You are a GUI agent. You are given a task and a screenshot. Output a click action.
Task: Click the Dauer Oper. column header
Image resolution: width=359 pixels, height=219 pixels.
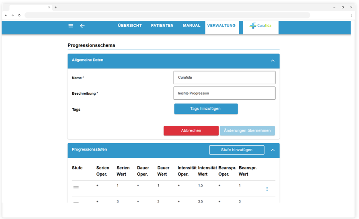click(143, 171)
